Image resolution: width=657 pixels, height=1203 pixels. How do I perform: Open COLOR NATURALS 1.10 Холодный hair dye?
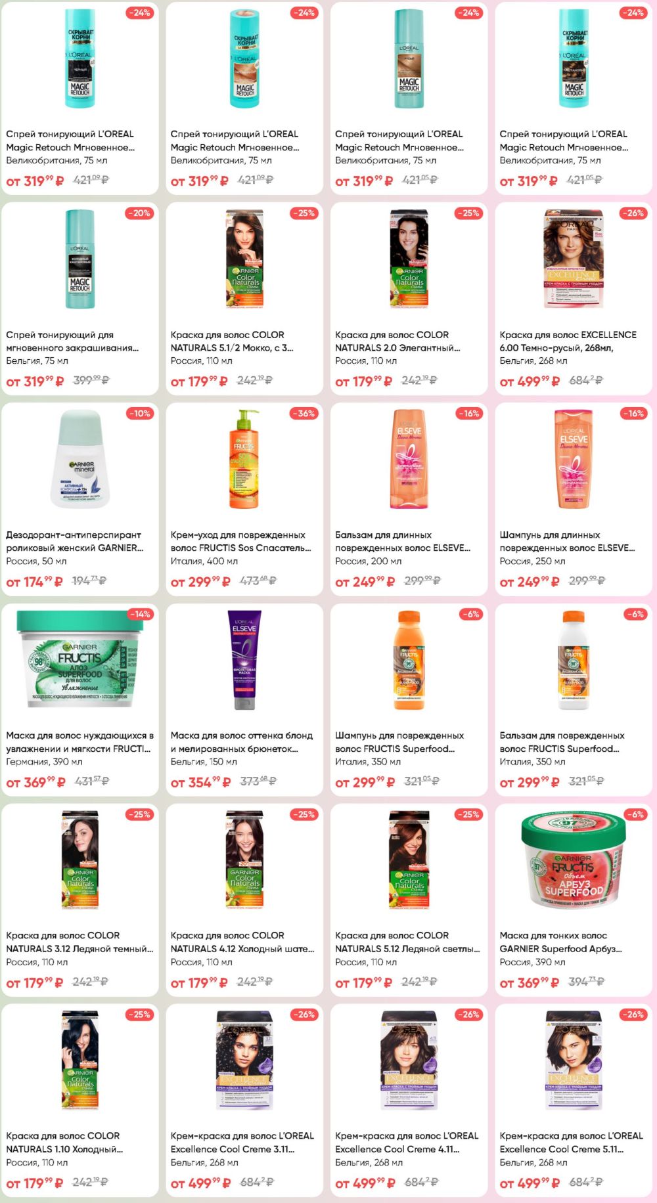pos(64,1143)
